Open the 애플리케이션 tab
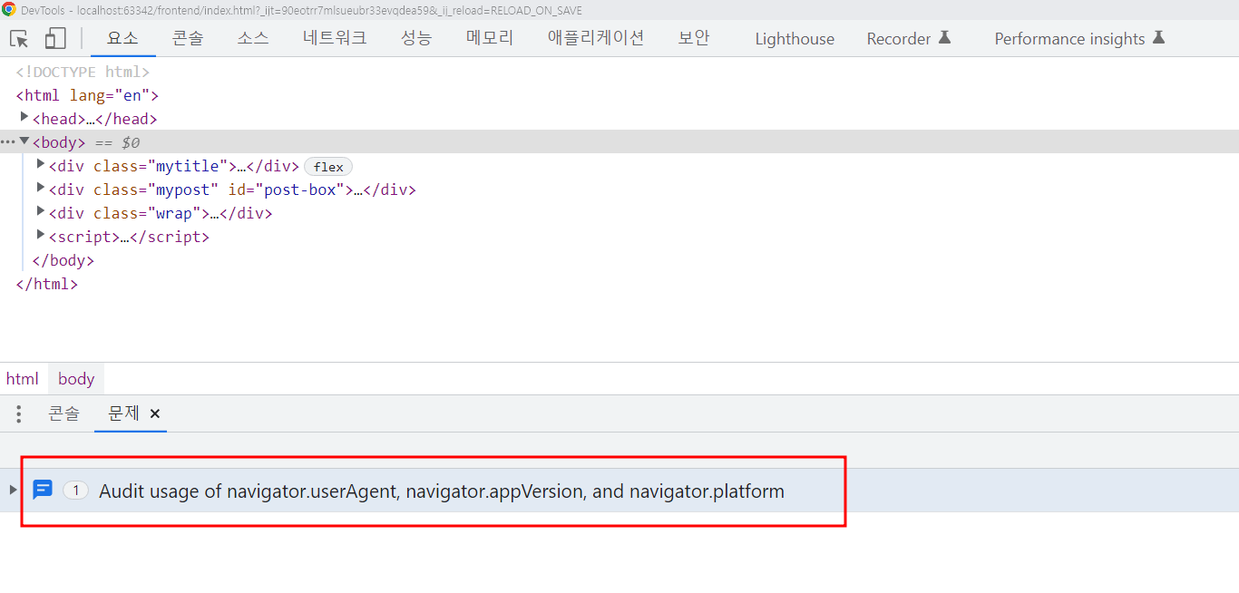The height and width of the screenshot is (593, 1239). [596, 38]
